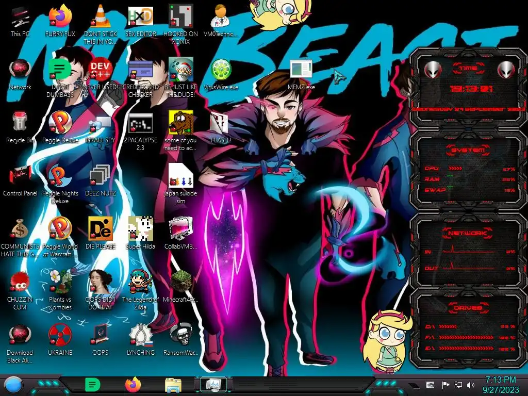Launch Plants vs Zombies shortcut
Viewport: 528px width, 396px height.
(x=60, y=290)
